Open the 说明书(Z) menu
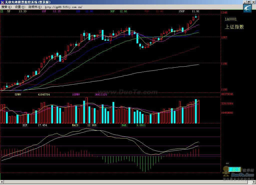This screenshot has width=256, height=185. pos(34,7)
